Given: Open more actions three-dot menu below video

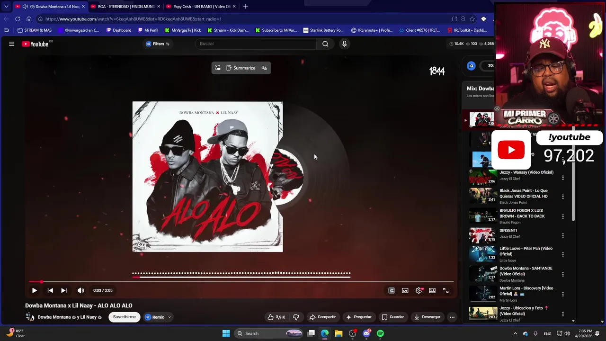Looking at the screenshot, I should pyautogui.click(x=452, y=317).
